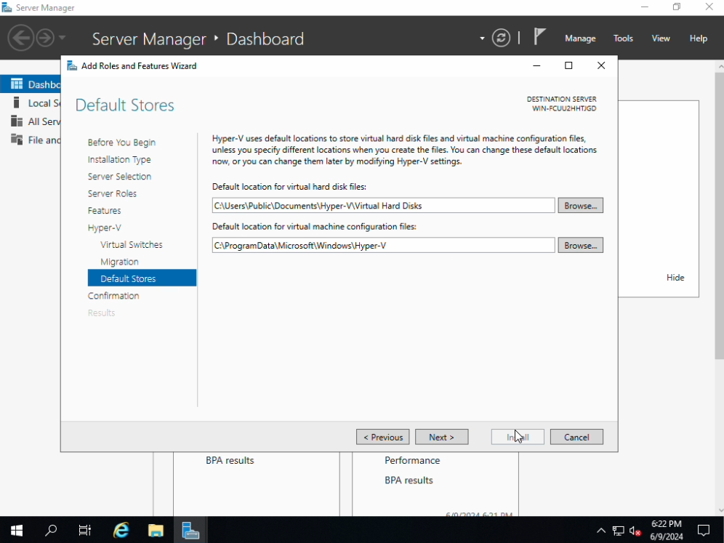Browse for virtual hard disk location

pyautogui.click(x=580, y=206)
